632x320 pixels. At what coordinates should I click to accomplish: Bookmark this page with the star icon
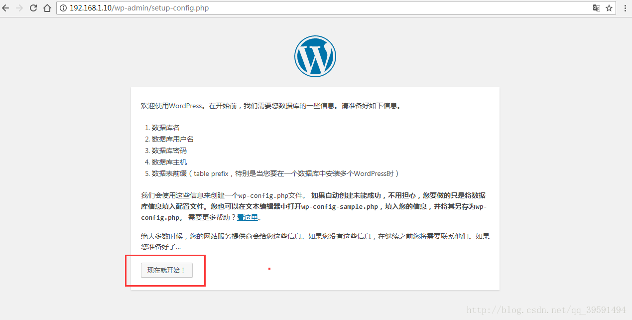pos(609,8)
